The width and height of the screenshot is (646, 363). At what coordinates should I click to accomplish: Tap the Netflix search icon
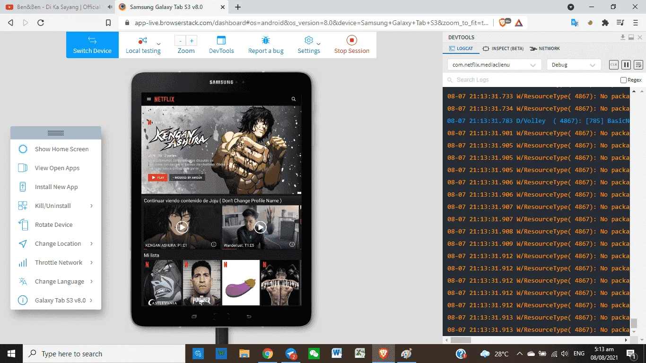click(294, 99)
